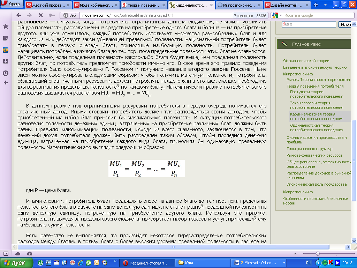Viewport: 357px width, 268px height.
Task: Open Теория поведения потребителя link
Action: [x=315, y=87]
